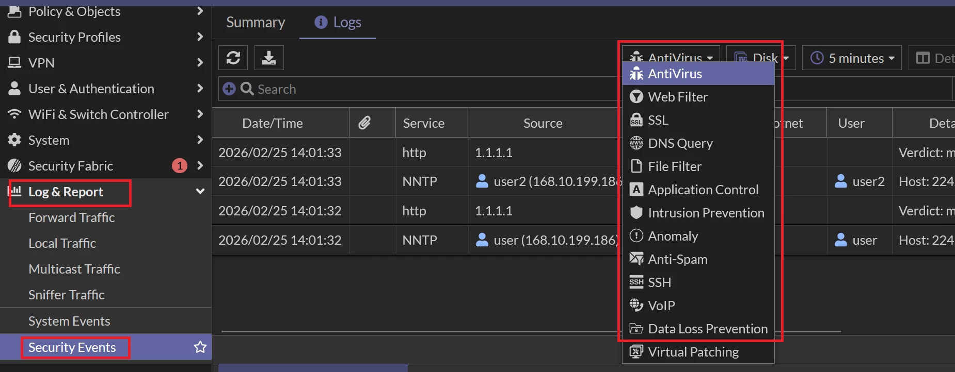Open the Disk log source dropdown
This screenshot has height=372, width=955.
click(x=761, y=58)
